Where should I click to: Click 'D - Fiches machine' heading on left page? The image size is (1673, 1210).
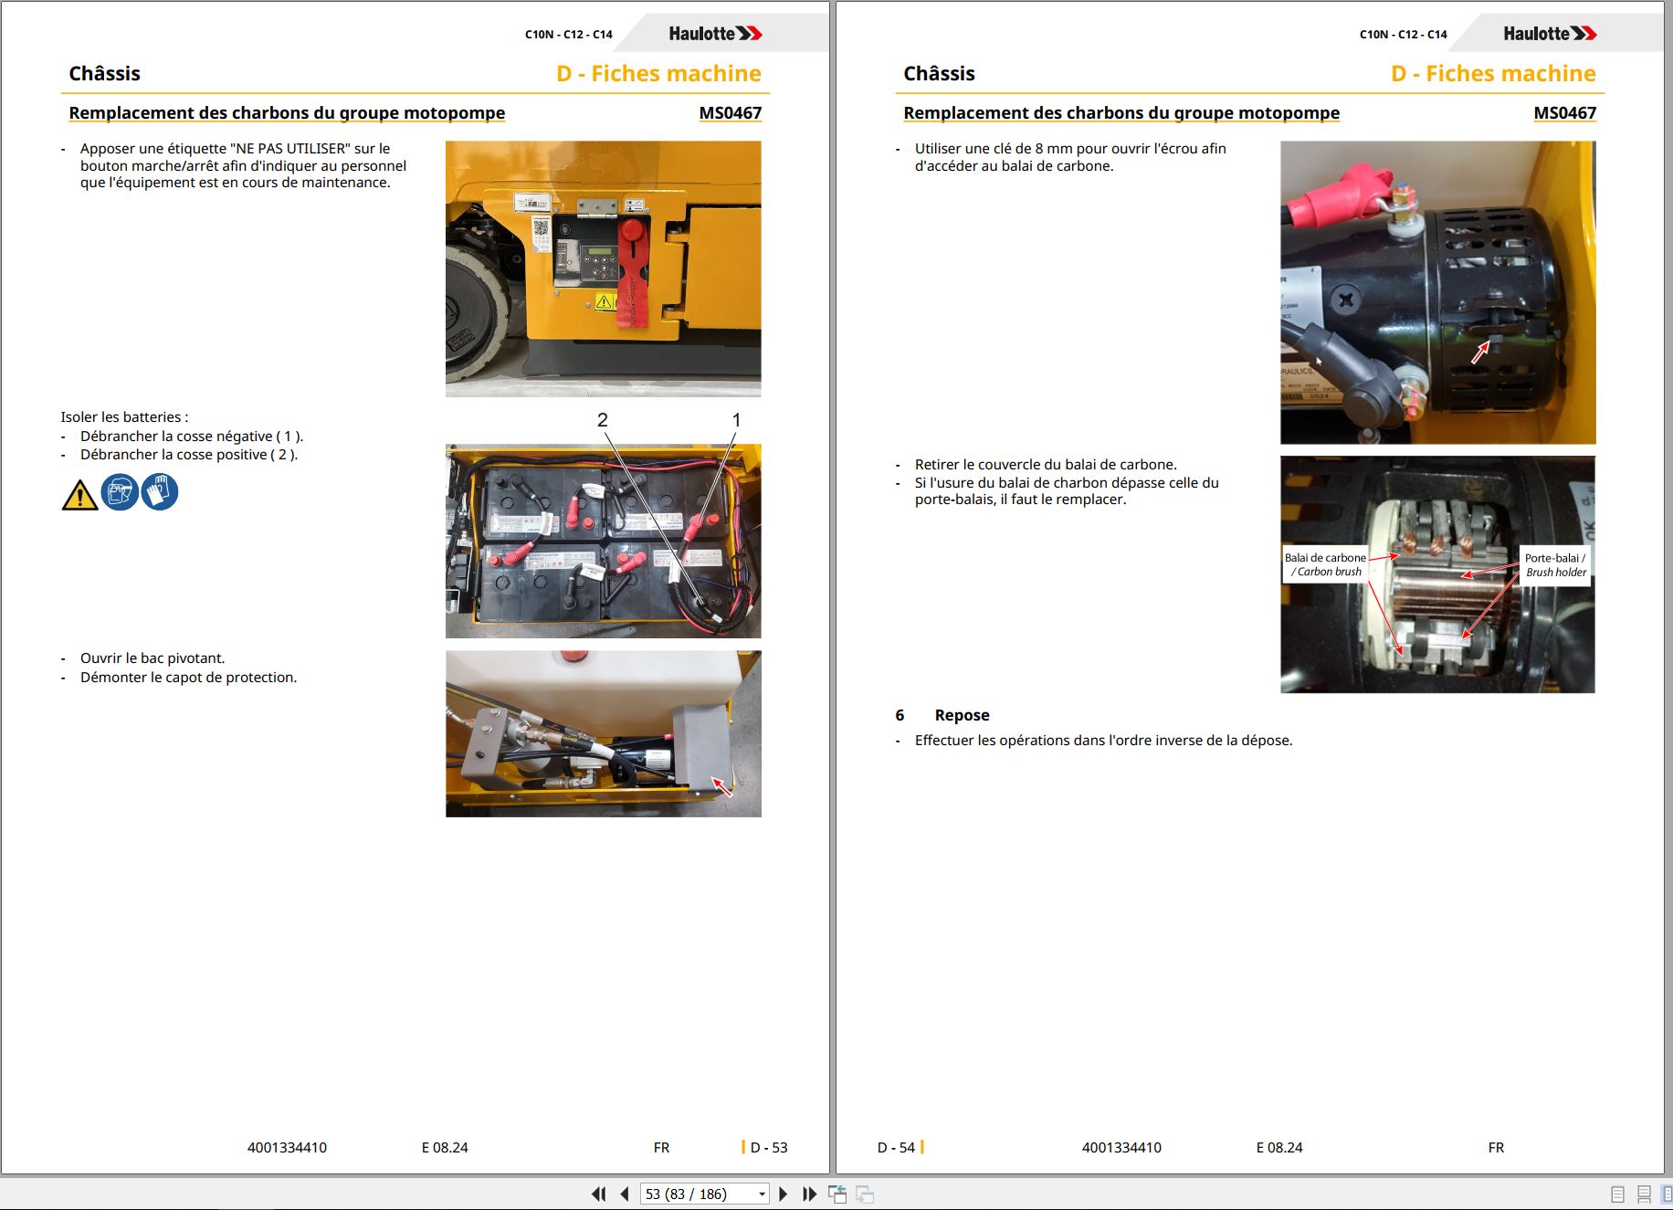click(x=658, y=74)
